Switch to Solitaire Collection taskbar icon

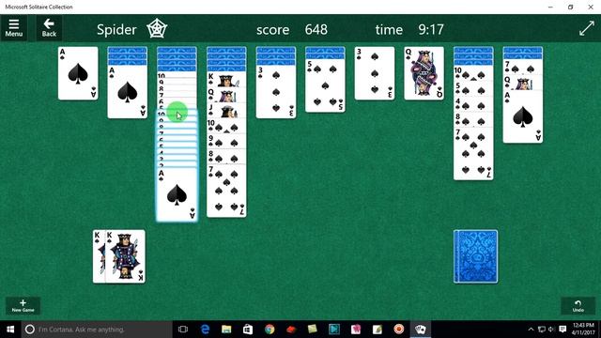[x=421, y=330]
